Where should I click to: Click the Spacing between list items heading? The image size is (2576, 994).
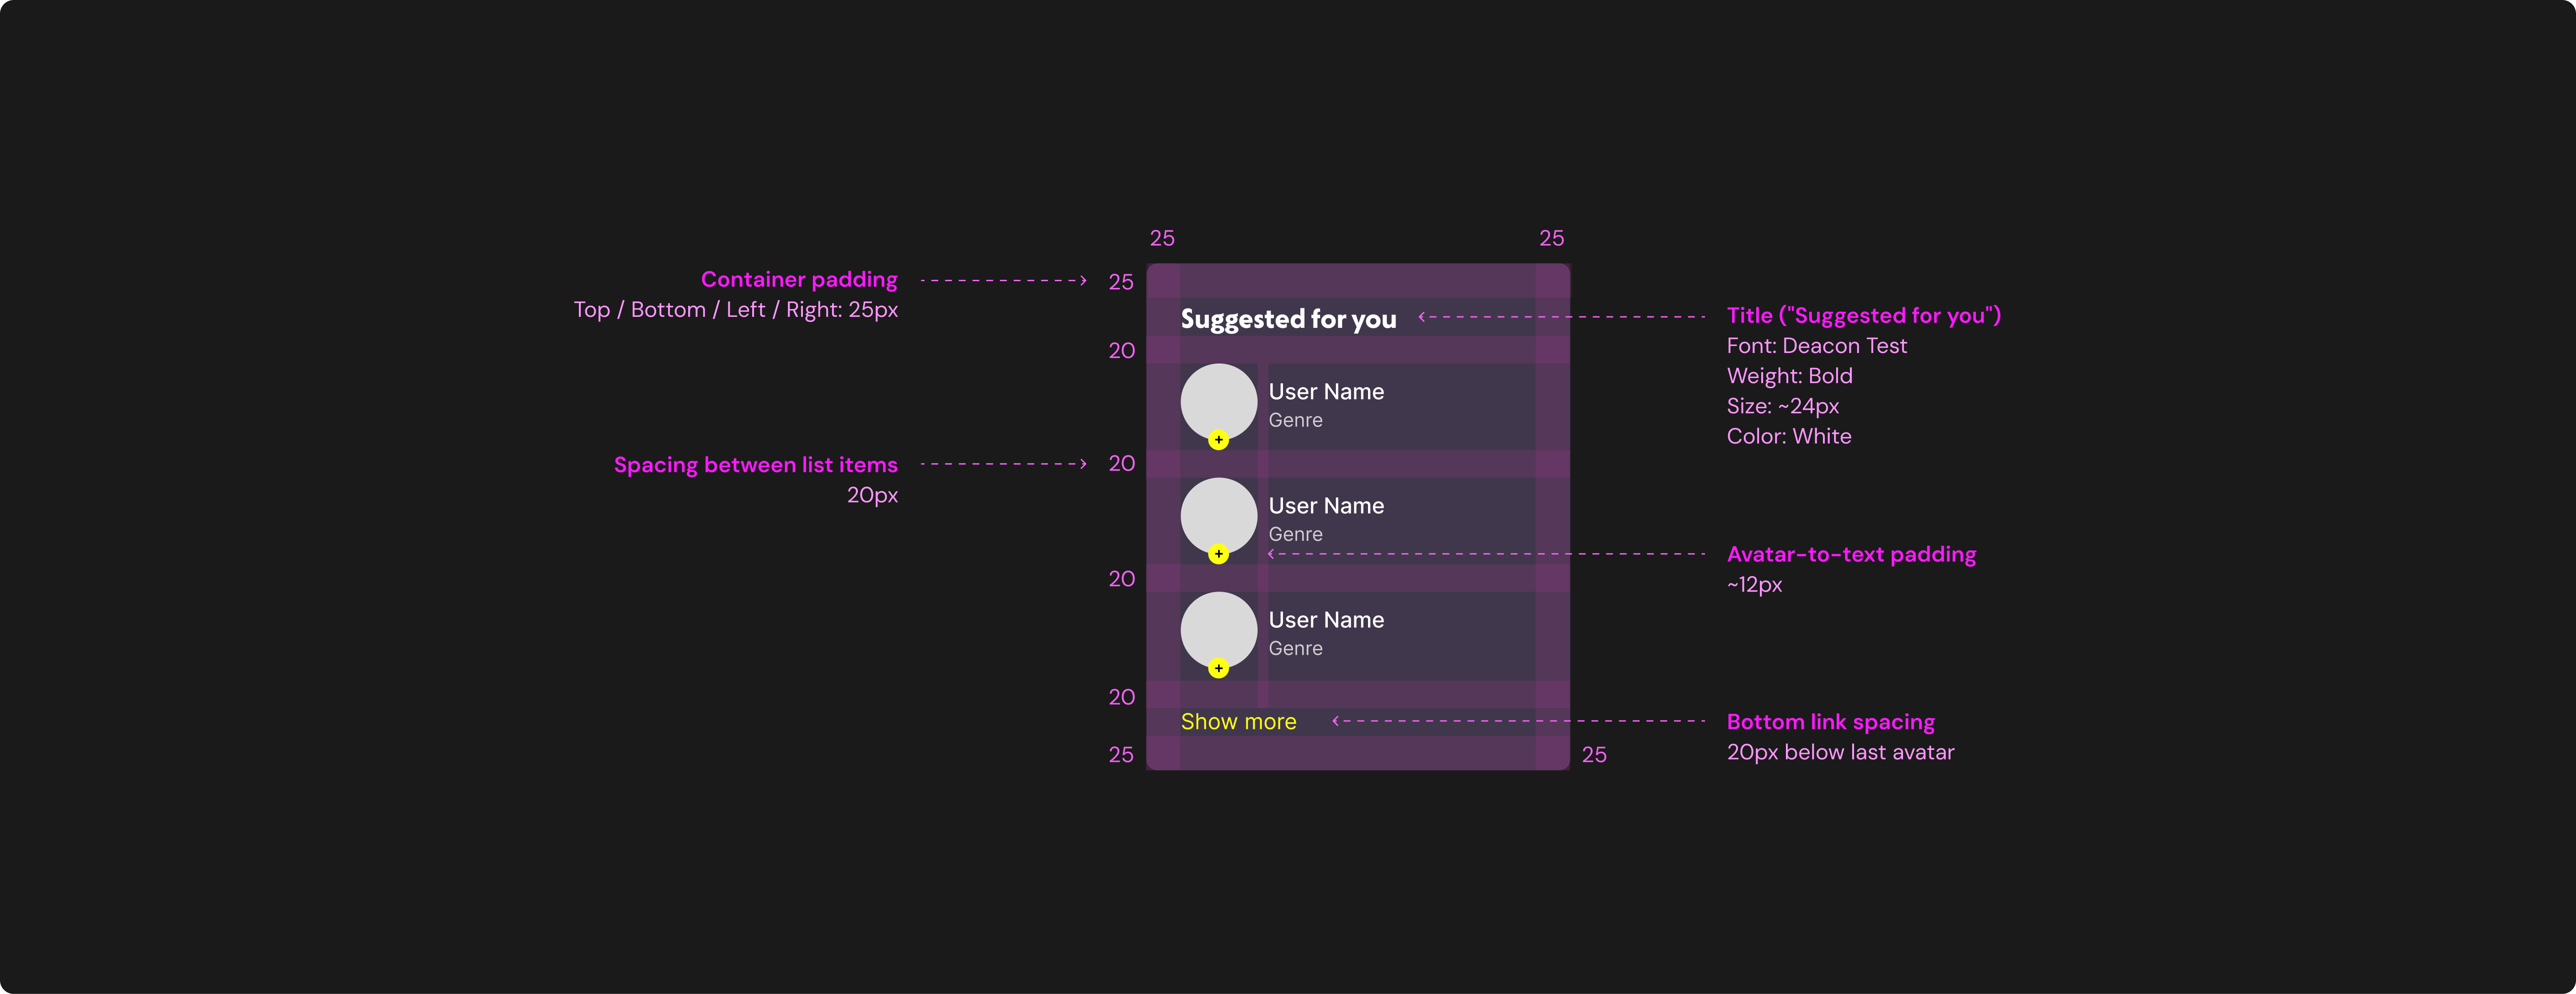coord(756,465)
